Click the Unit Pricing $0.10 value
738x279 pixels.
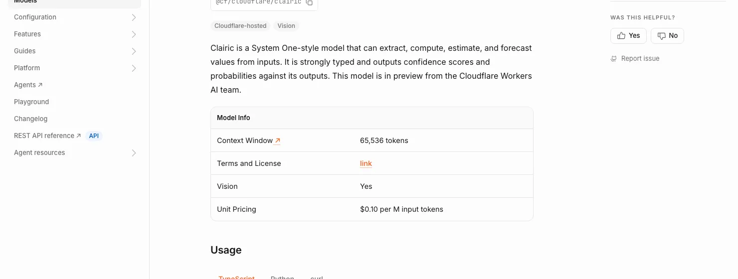point(401,209)
